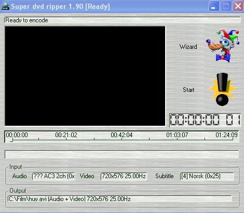Click the timeline slider handle at 00:00:00

(11, 140)
